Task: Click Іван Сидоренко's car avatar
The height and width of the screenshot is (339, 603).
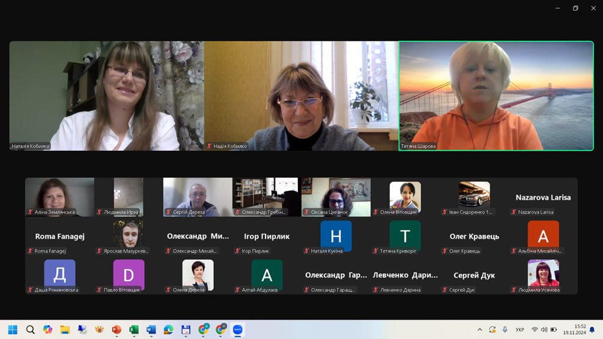Action: pos(474,194)
